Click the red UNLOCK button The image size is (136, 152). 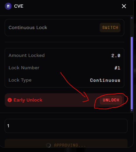(111, 100)
